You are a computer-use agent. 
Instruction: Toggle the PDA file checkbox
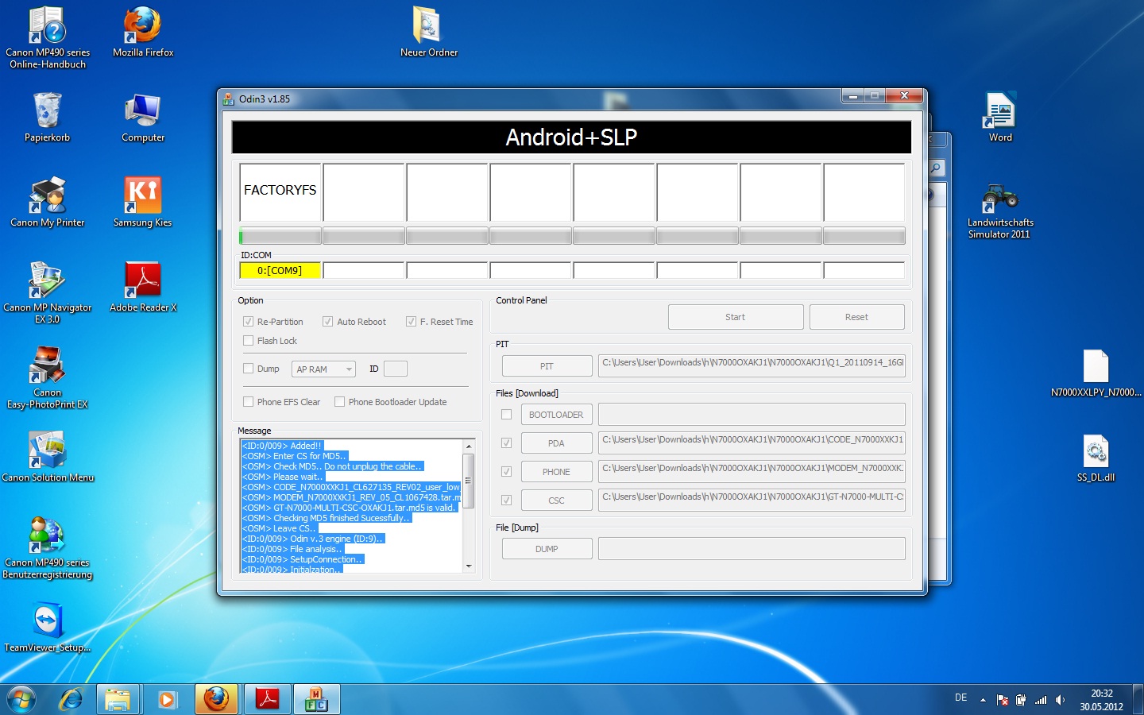(506, 443)
